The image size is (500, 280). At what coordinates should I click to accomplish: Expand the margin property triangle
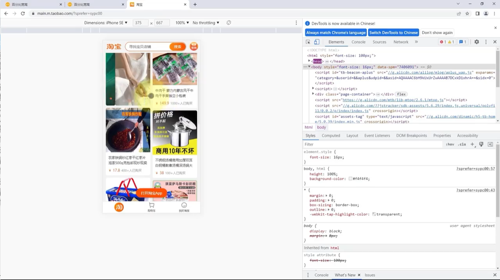pyautogui.click(x=326, y=195)
